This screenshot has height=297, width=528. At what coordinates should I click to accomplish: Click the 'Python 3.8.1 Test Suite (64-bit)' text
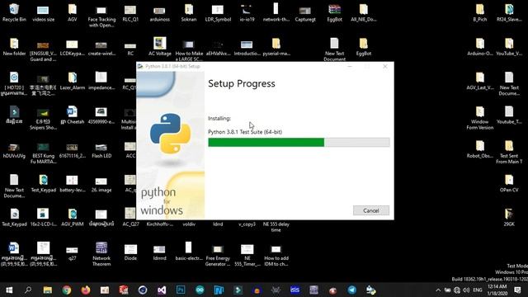coord(245,132)
